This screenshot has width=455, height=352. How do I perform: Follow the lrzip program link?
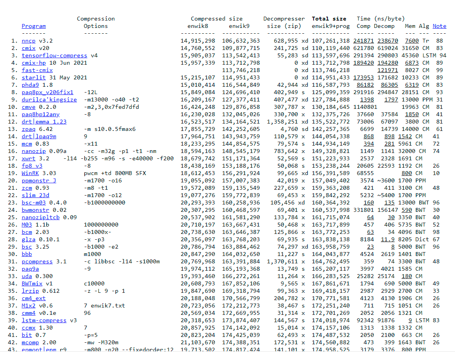coord(30,291)
